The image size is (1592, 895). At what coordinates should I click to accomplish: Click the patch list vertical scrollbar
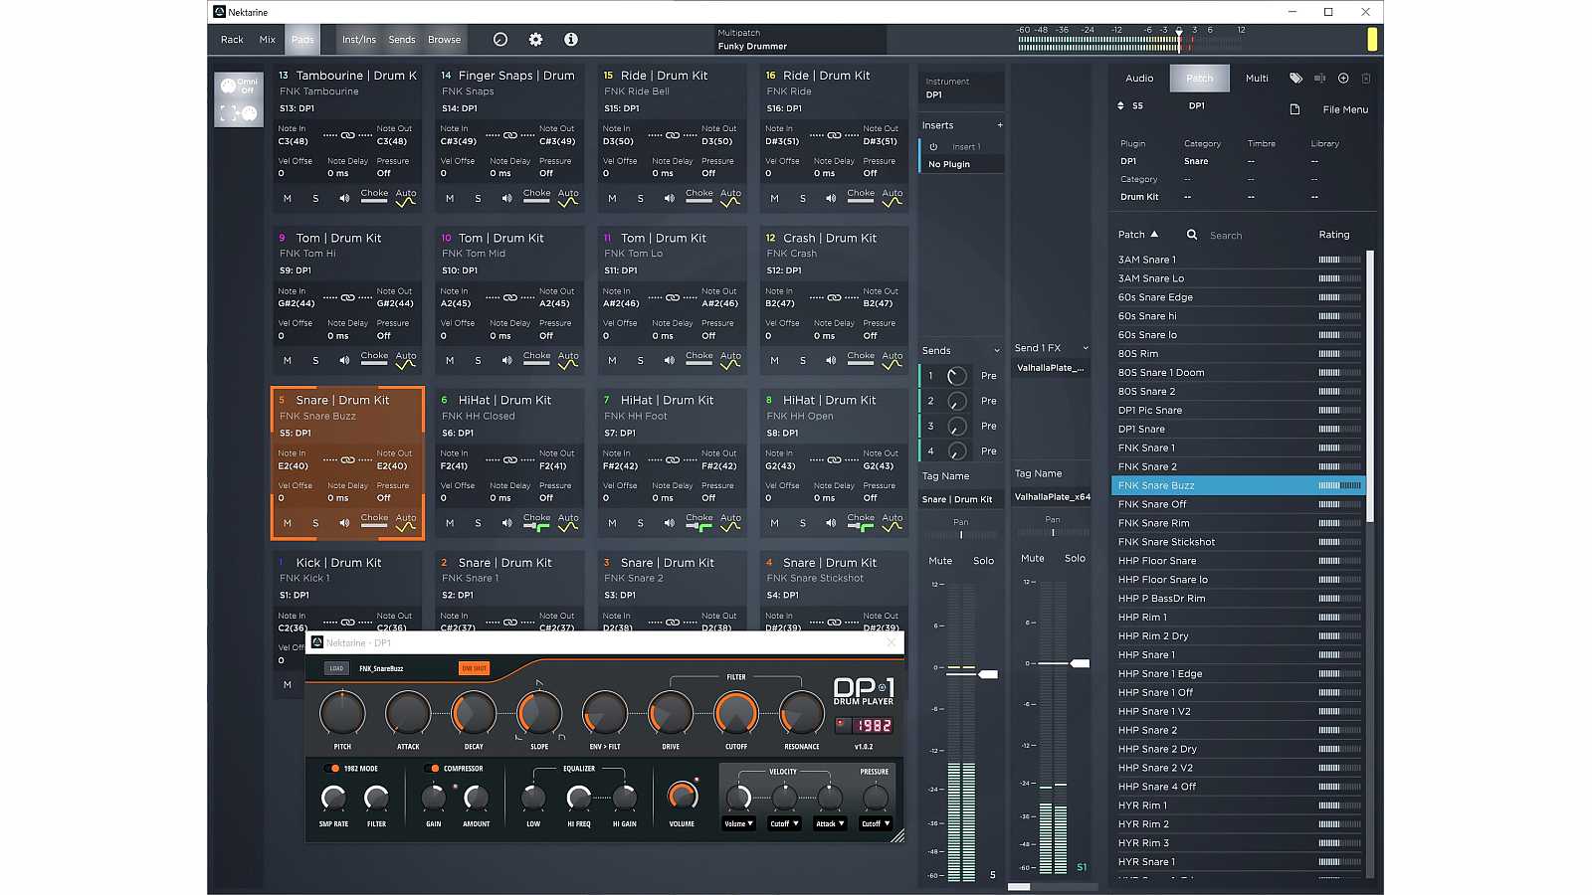point(1369,386)
